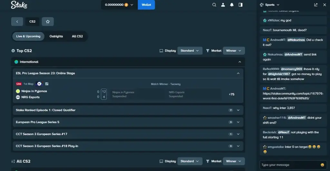Switch to the Outrights tab

click(56, 36)
